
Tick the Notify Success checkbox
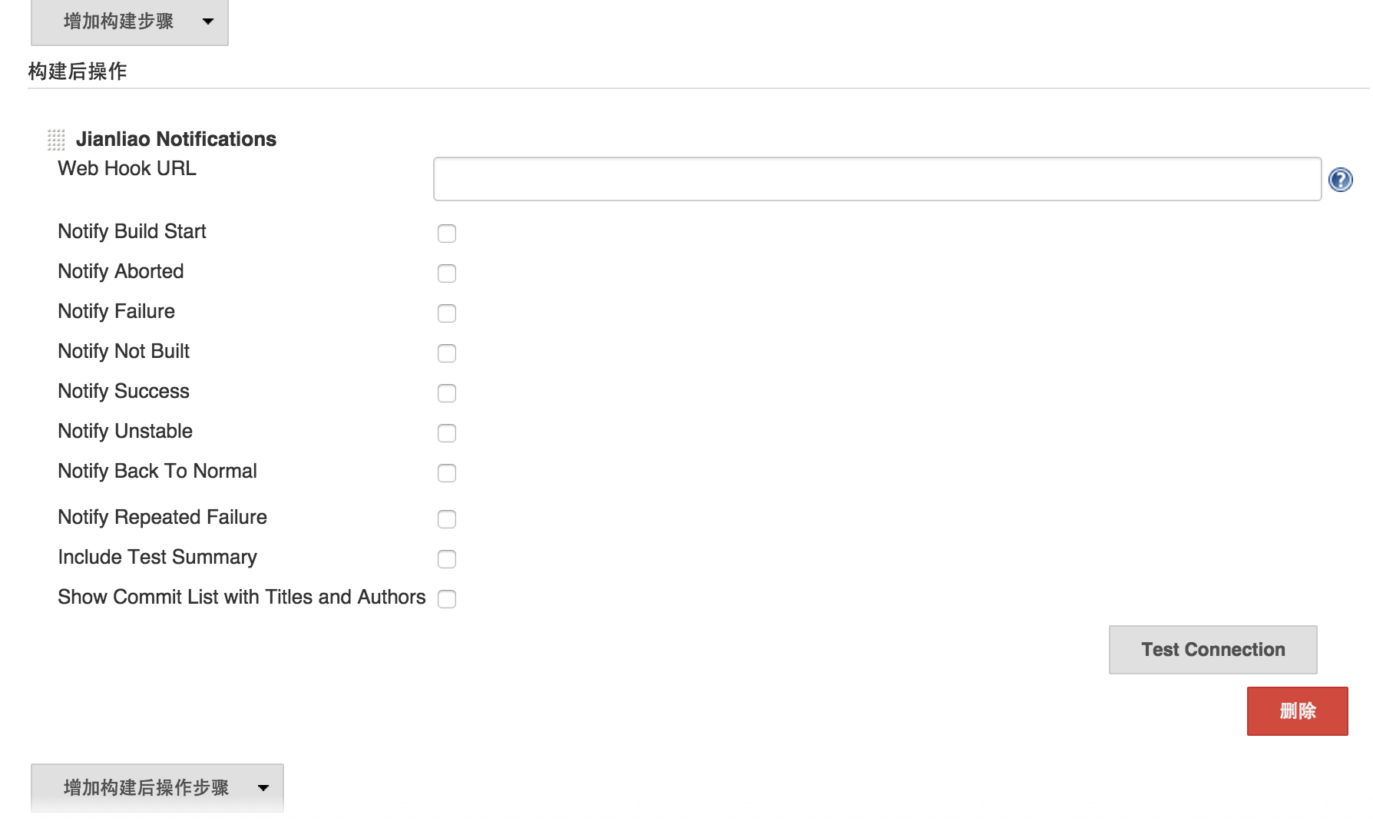coord(446,393)
